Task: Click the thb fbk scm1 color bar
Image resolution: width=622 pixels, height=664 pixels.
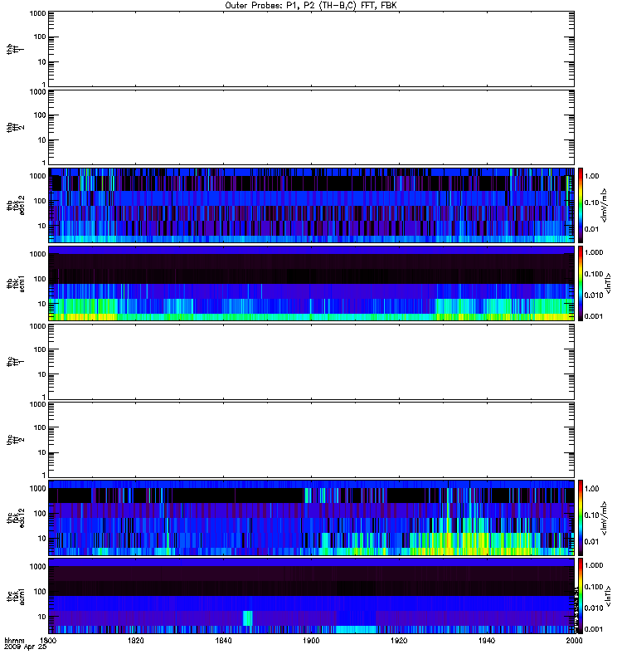Action: pyautogui.click(x=581, y=283)
